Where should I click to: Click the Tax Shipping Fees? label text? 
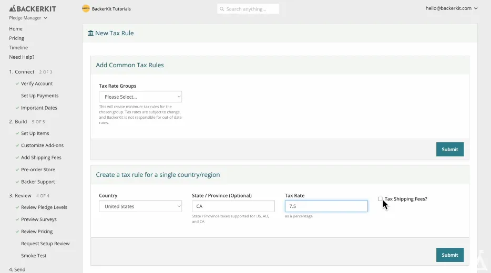406,199
